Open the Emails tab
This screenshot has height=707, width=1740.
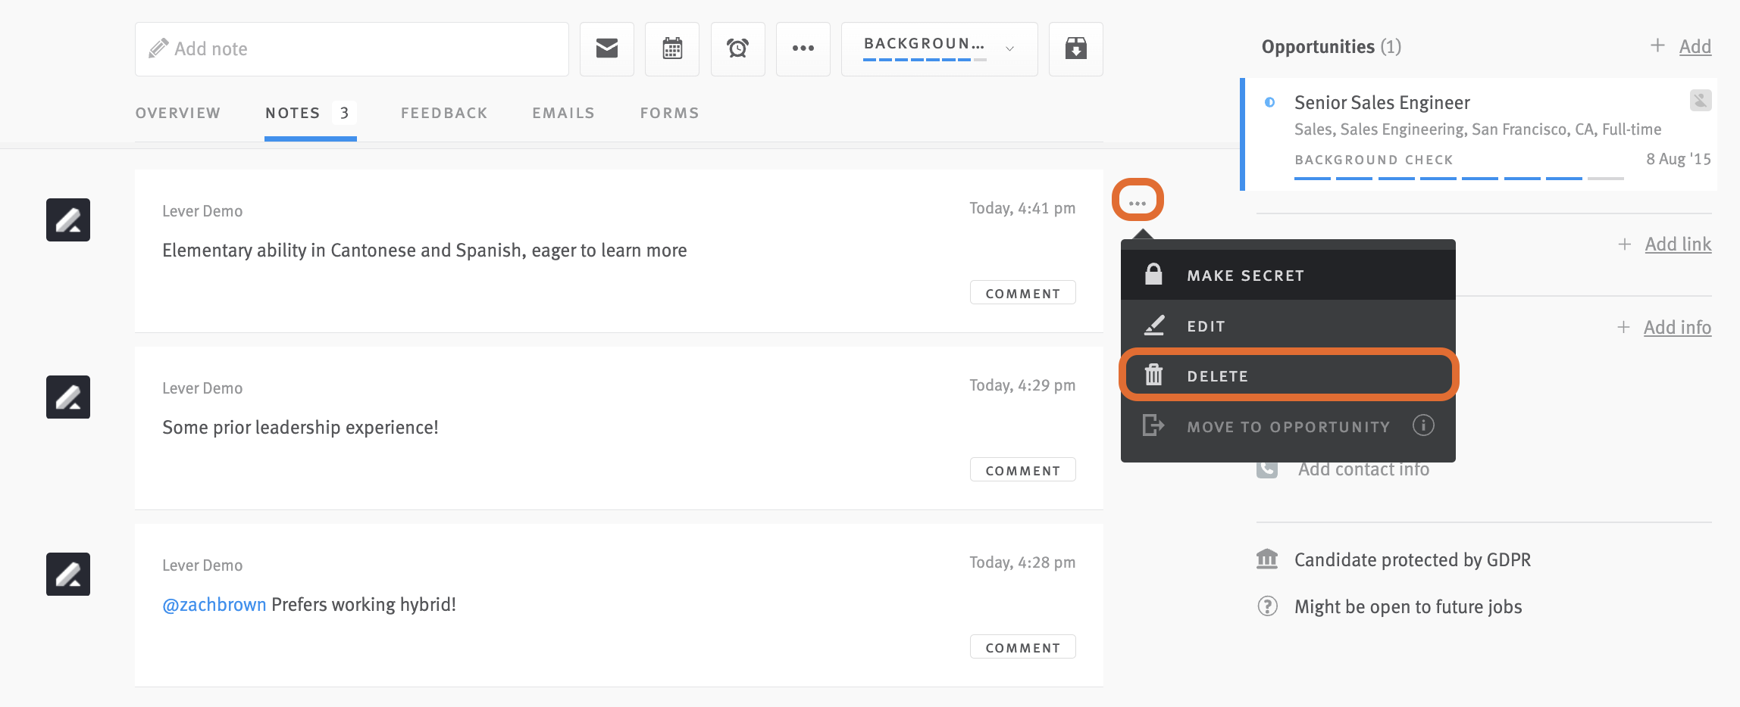(x=562, y=112)
